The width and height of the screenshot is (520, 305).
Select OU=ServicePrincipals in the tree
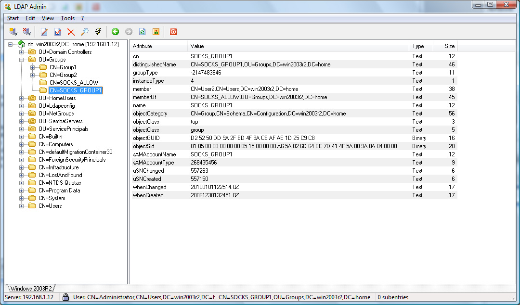(64, 129)
